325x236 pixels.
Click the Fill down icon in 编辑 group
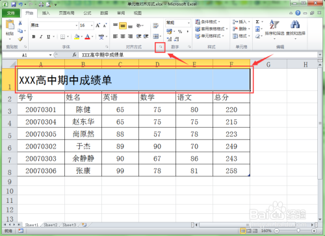257,29
